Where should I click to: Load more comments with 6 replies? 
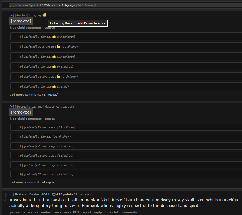click(x=32, y=183)
